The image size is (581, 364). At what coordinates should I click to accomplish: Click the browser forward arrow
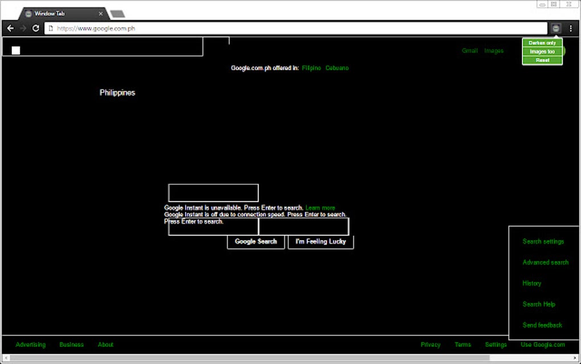23,27
